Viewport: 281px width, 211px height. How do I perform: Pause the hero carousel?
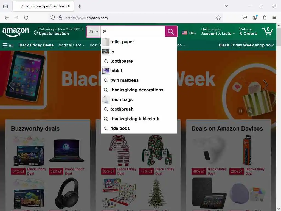(240, 111)
